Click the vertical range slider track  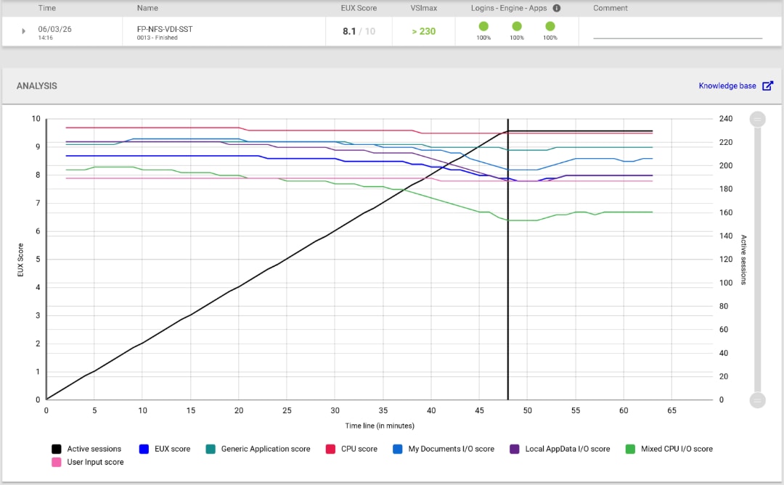[757, 260]
